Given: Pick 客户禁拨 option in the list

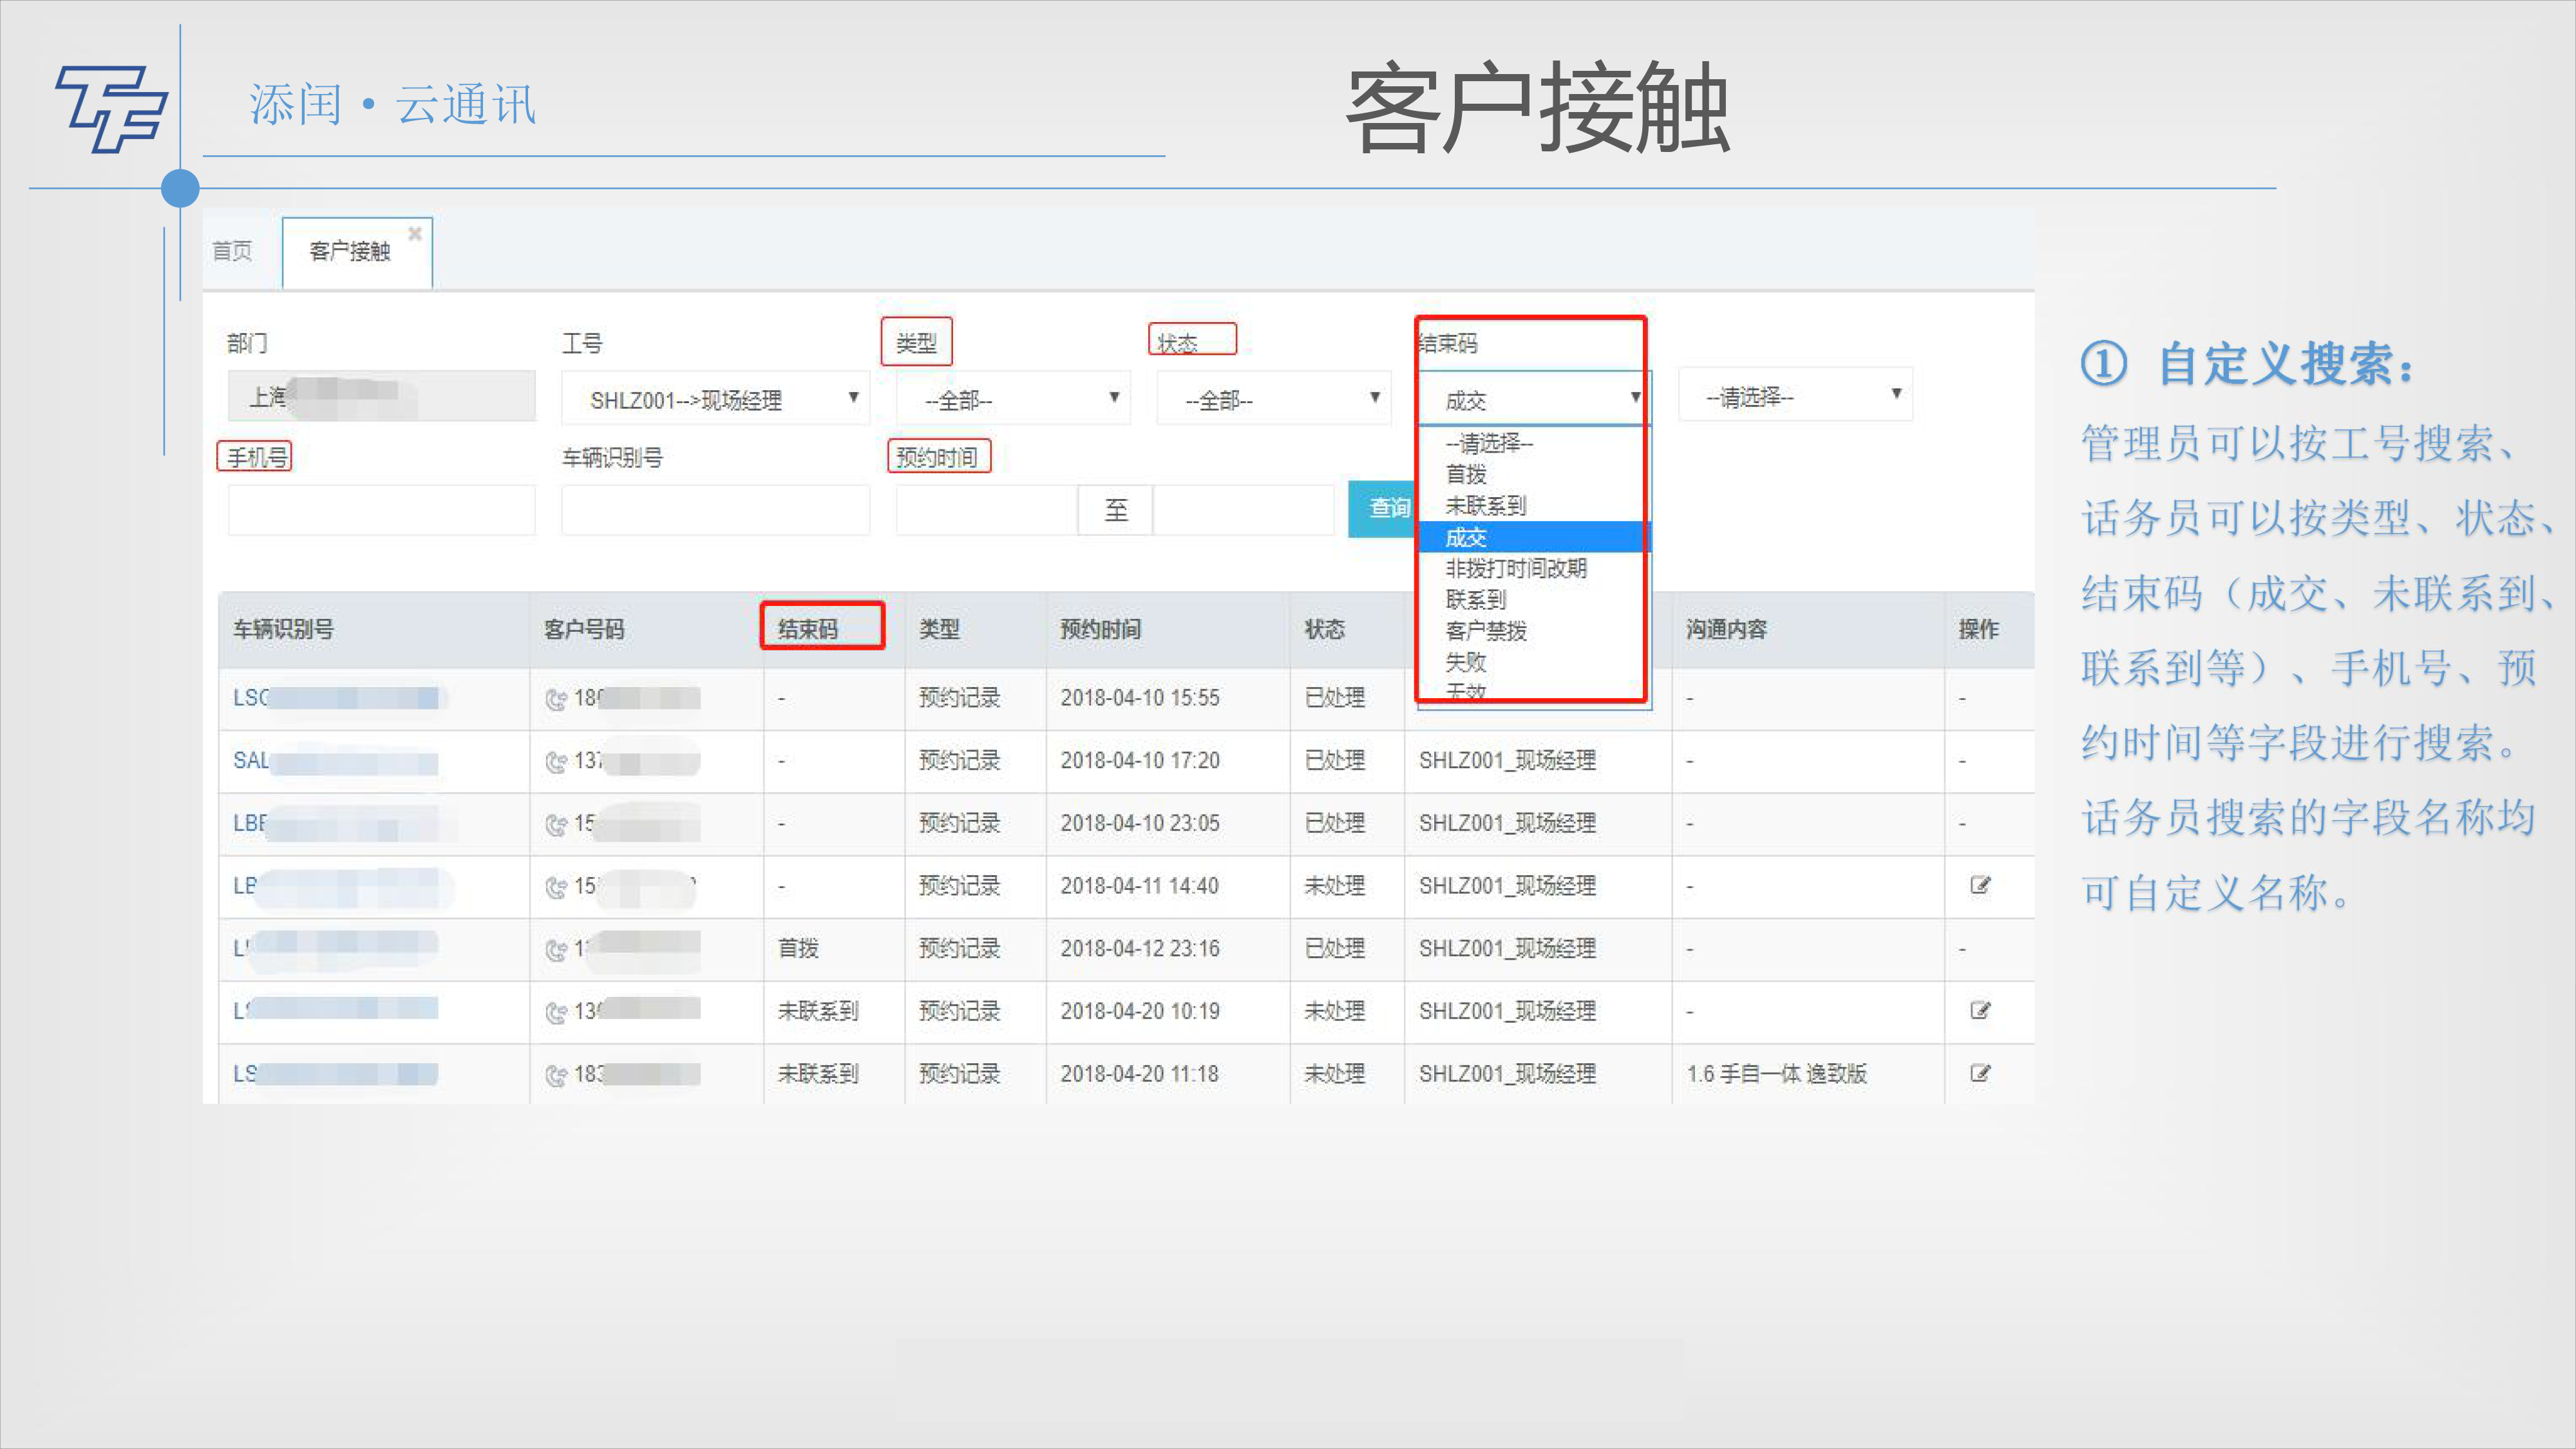Looking at the screenshot, I should (1486, 631).
